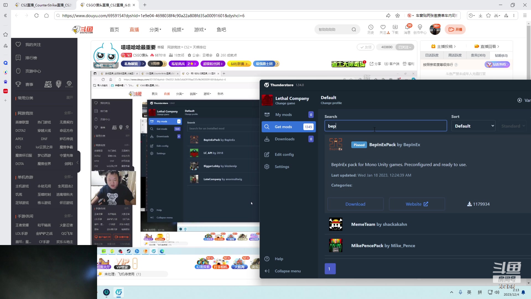
Task: Toggle 已关注 follow status
Action: 405,47
